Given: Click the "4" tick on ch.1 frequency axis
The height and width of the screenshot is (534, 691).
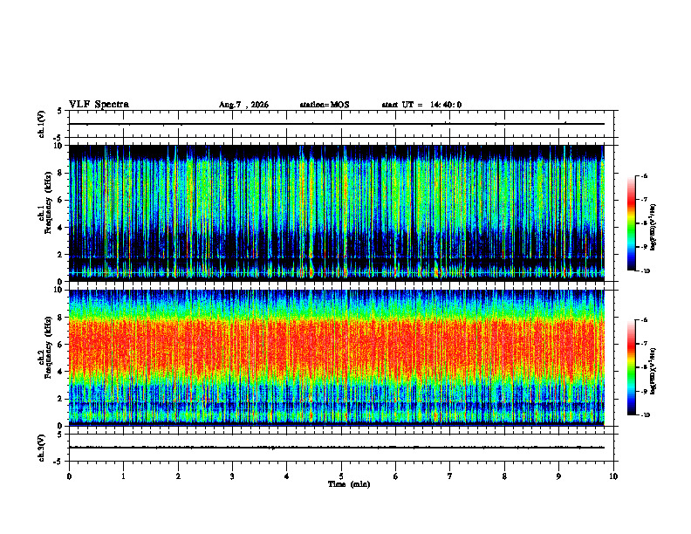Looking at the screenshot, I should (x=61, y=228).
